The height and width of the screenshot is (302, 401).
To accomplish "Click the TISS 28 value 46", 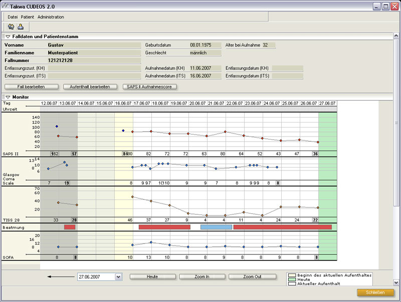I will click(130, 220).
